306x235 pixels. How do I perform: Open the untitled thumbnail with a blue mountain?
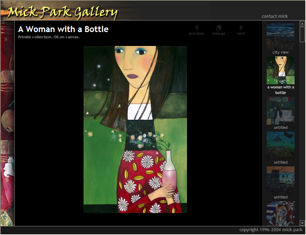coord(281,145)
